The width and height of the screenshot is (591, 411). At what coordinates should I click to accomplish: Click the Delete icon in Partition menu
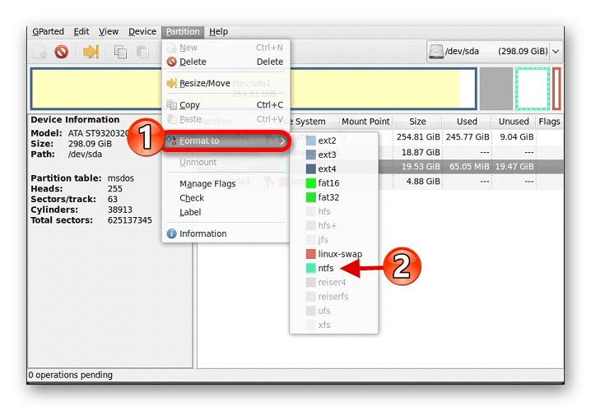pyautogui.click(x=171, y=62)
